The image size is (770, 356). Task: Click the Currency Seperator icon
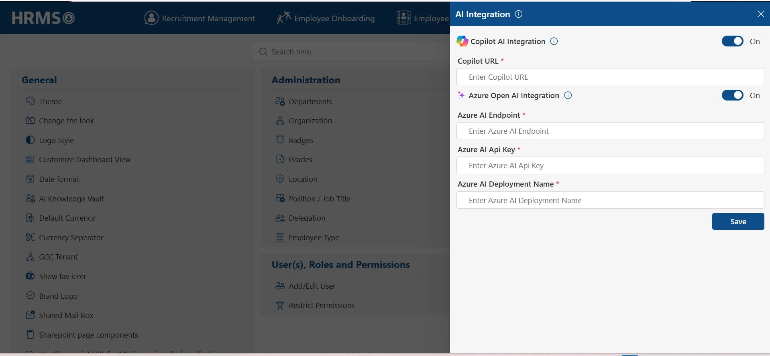point(30,237)
